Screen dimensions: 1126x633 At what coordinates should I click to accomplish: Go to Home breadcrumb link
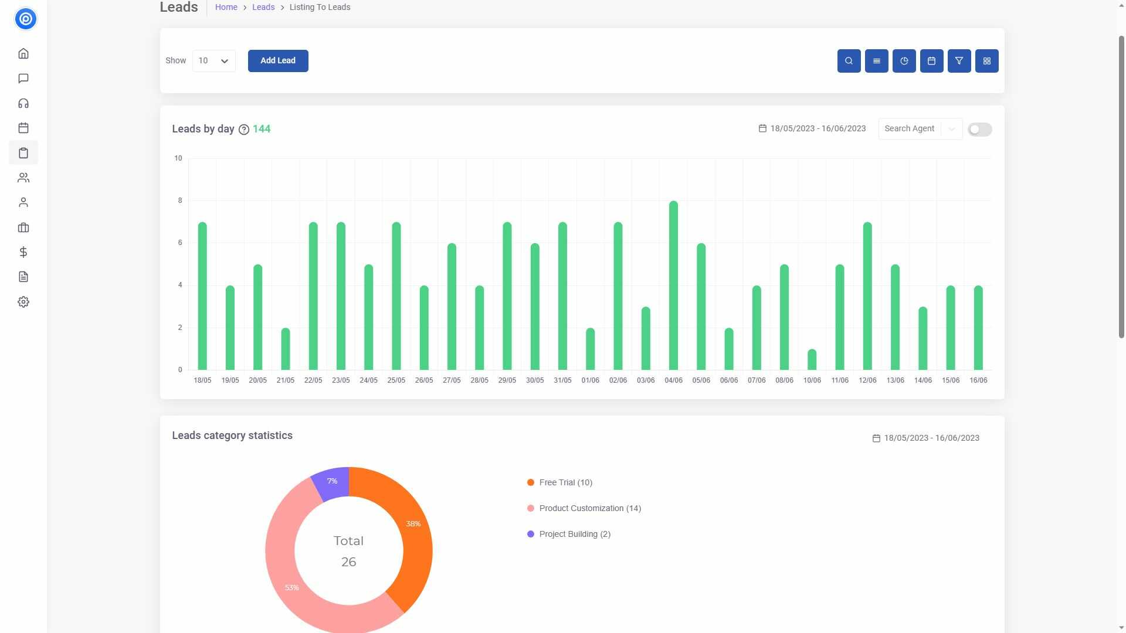(226, 8)
